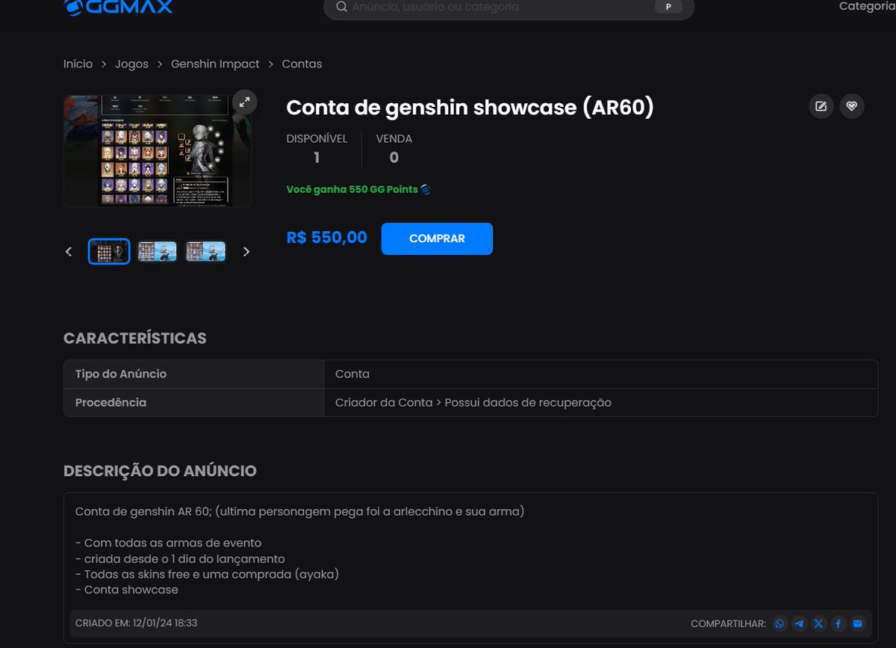Viewport: 896px width, 648px height.
Task: Click the Conta de genshin AR 60 description line
Action: click(300, 511)
